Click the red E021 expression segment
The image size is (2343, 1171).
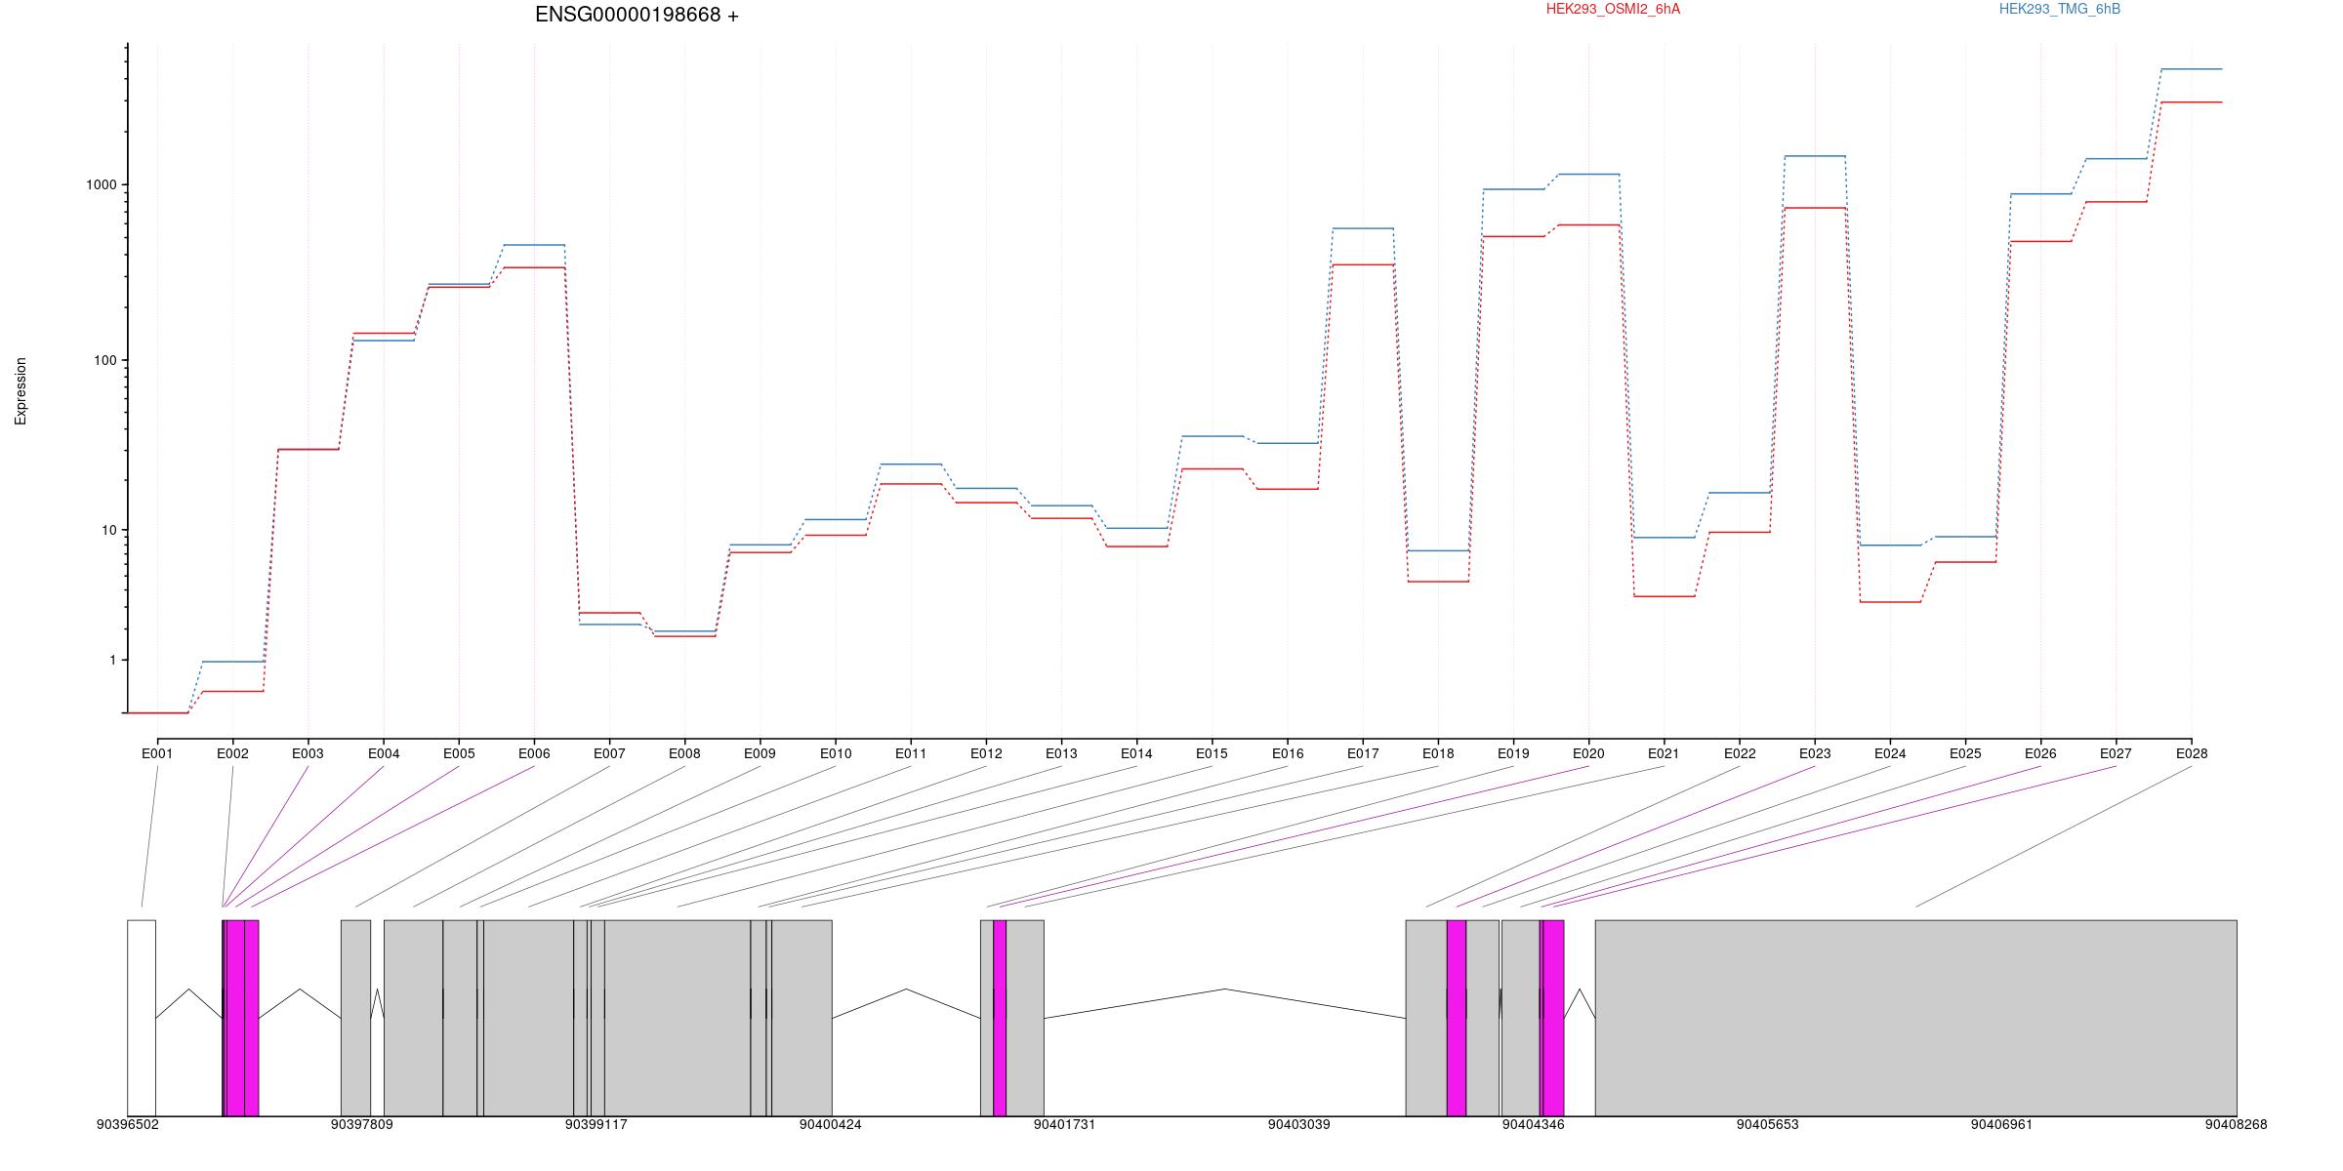click(1665, 596)
